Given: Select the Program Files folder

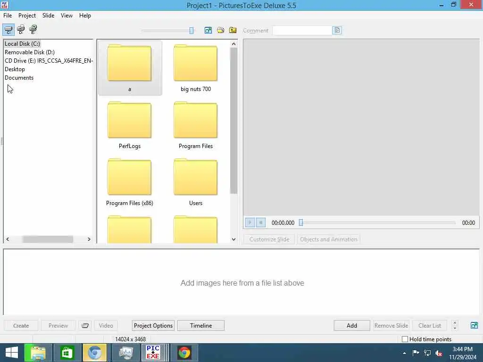Looking at the screenshot, I should 196,125.
